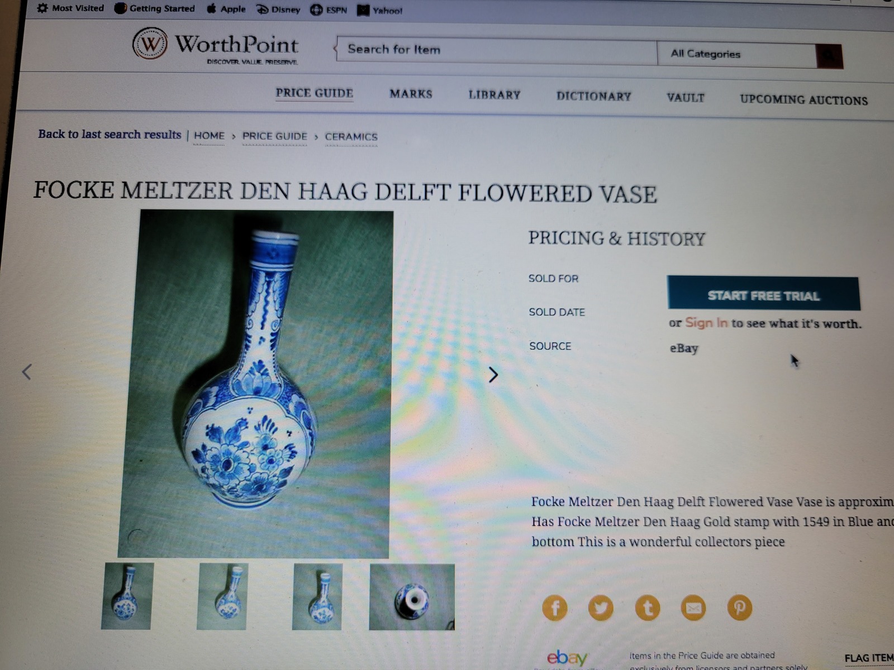894x670 pixels.
Task: Show the previous vase image arrow
Action: click(x=26, y=372)
